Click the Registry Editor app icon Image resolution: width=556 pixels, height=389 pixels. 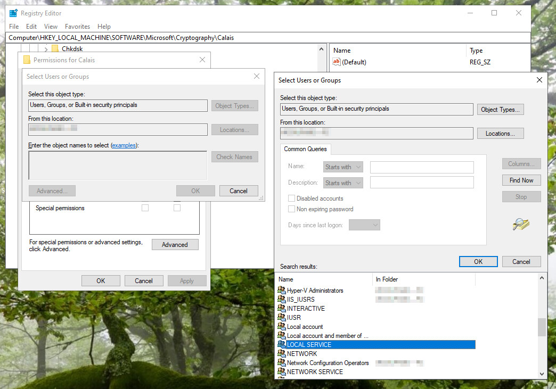13,13
